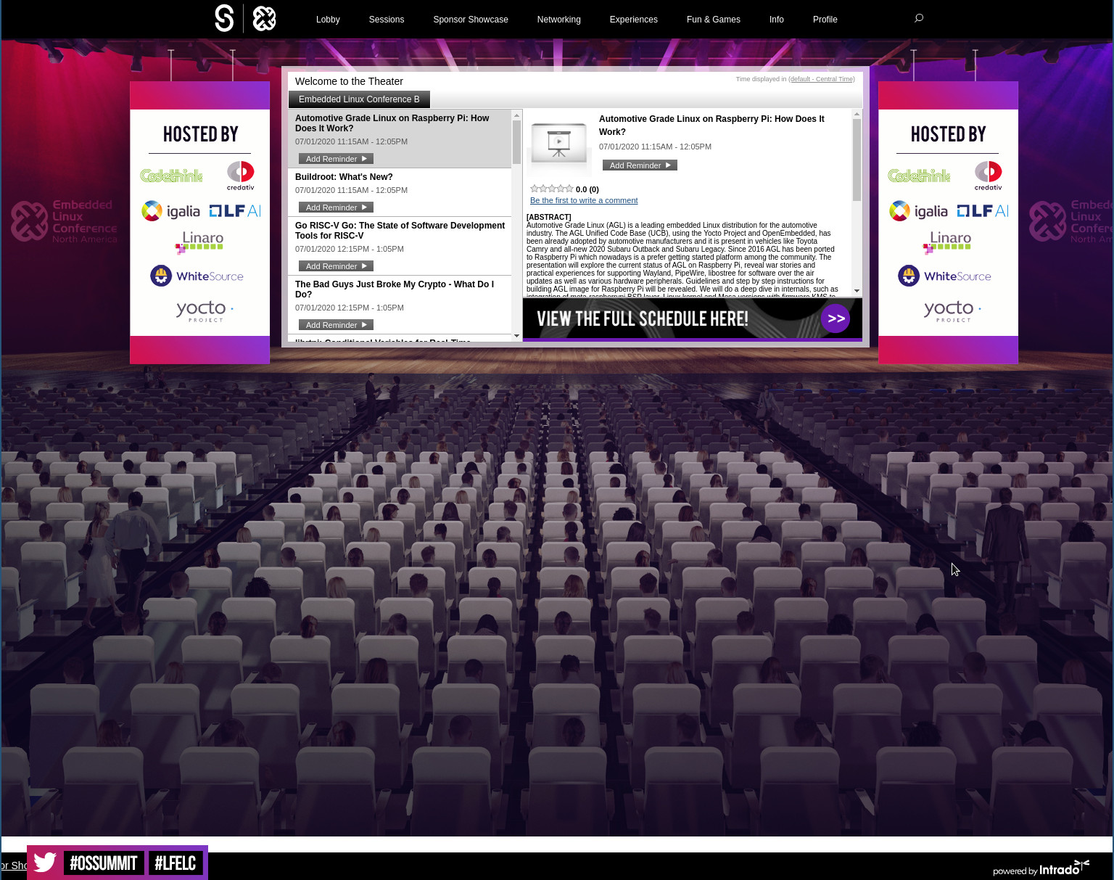
Task: Click the igalia logo on left banner
Action: click(170, 211)
